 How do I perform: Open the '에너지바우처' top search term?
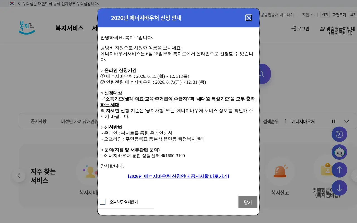[x=303, y=122]
